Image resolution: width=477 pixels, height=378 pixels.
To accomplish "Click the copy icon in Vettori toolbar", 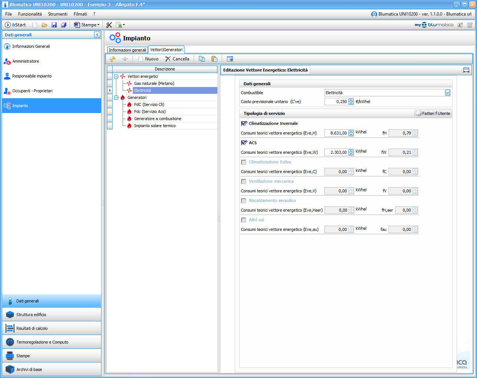I will [202, 59].
